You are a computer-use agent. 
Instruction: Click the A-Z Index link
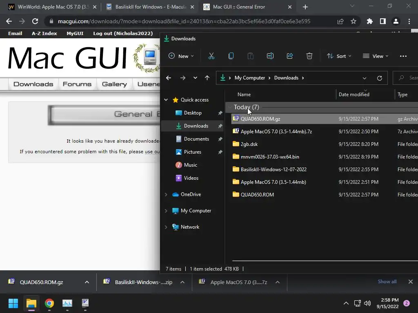pyautogui.click(x=44, y=33)
